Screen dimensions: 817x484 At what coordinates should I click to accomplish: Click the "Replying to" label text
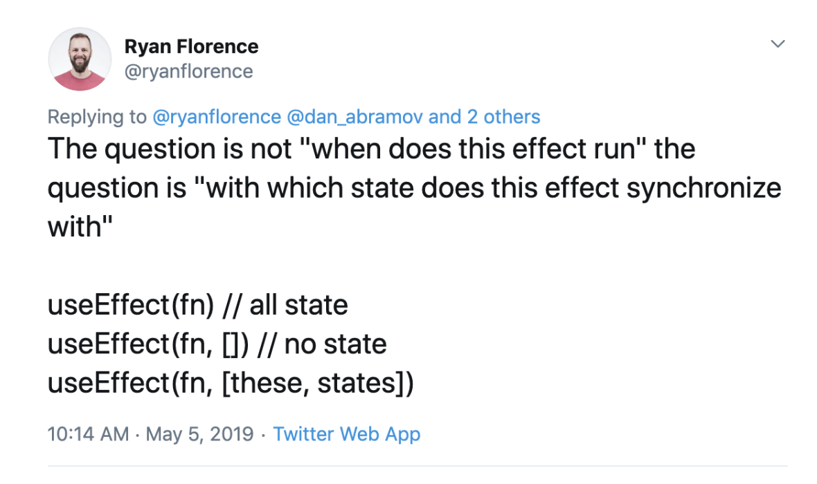click(x=97, y=117)
